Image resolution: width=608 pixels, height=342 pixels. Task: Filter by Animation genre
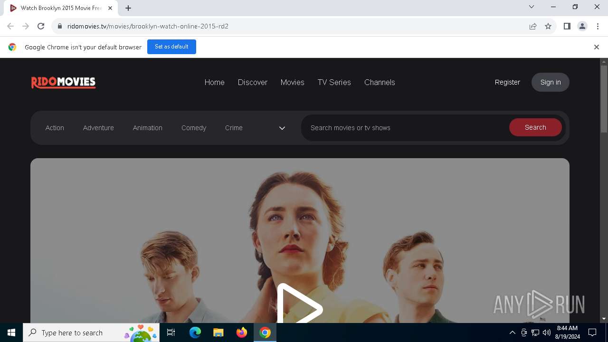(147, 128)
